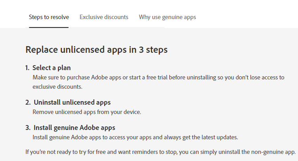Click the Remove unlicensed apps from your device text

coord(87,112)
